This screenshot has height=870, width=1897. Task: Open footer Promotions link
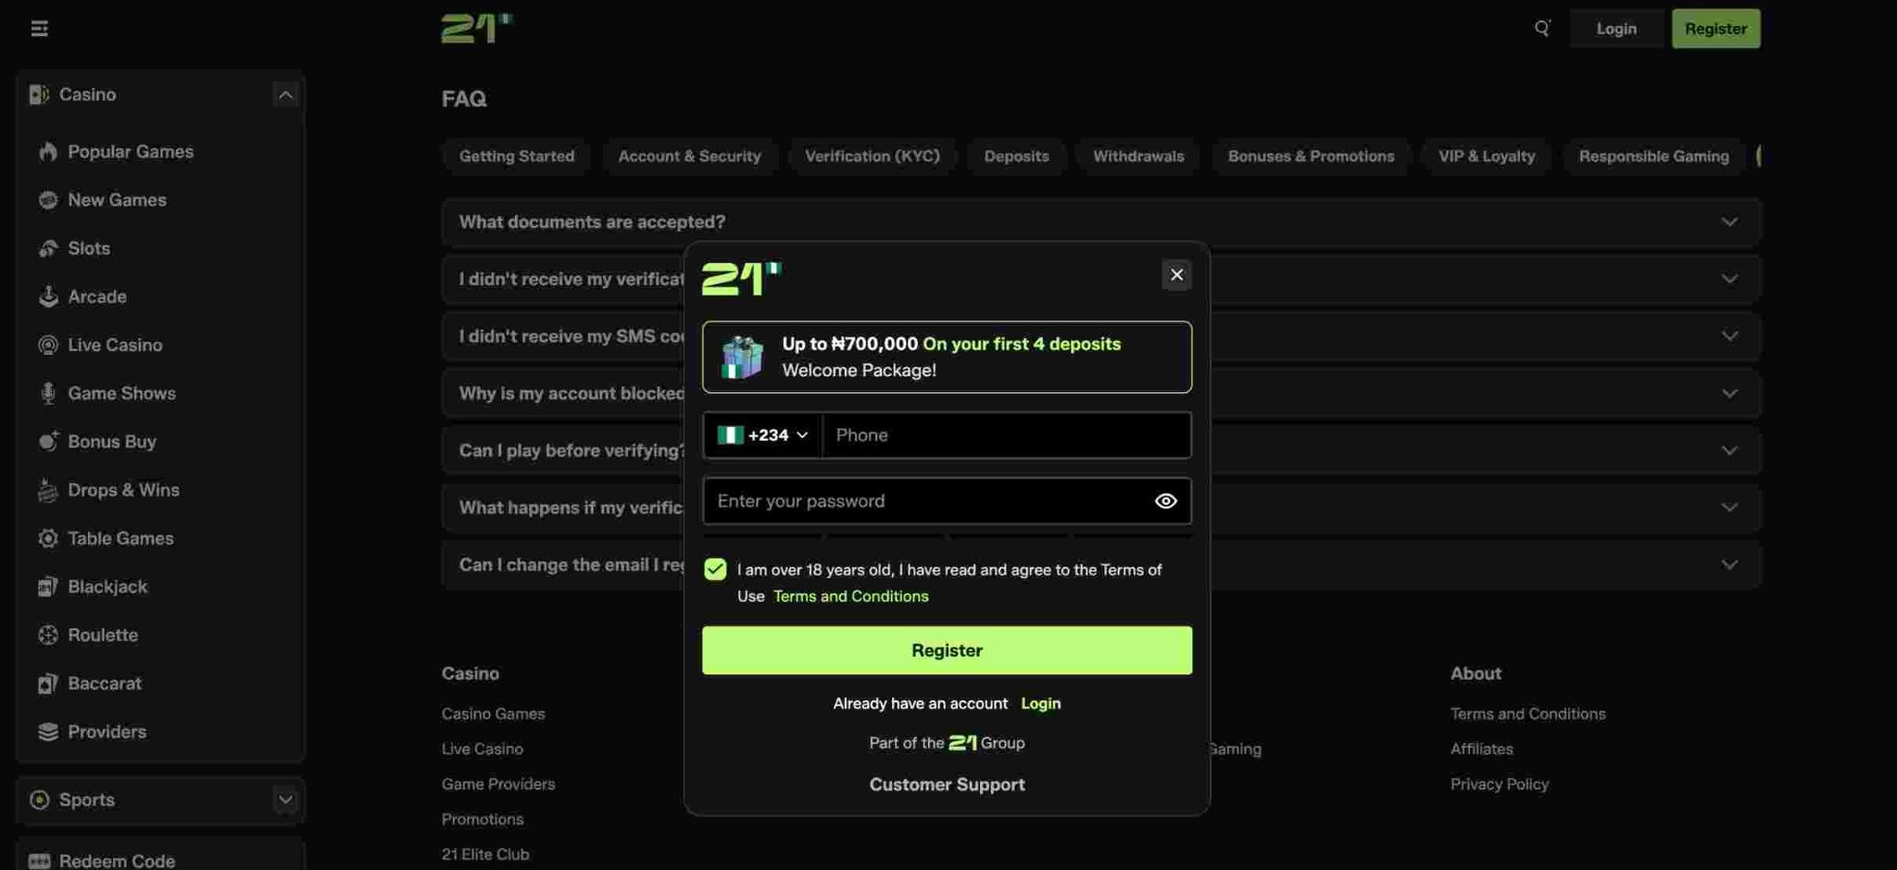483,820
